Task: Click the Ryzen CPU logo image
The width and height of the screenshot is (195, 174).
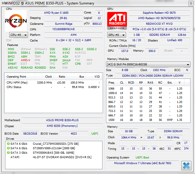Action: (x=16, y=21)
